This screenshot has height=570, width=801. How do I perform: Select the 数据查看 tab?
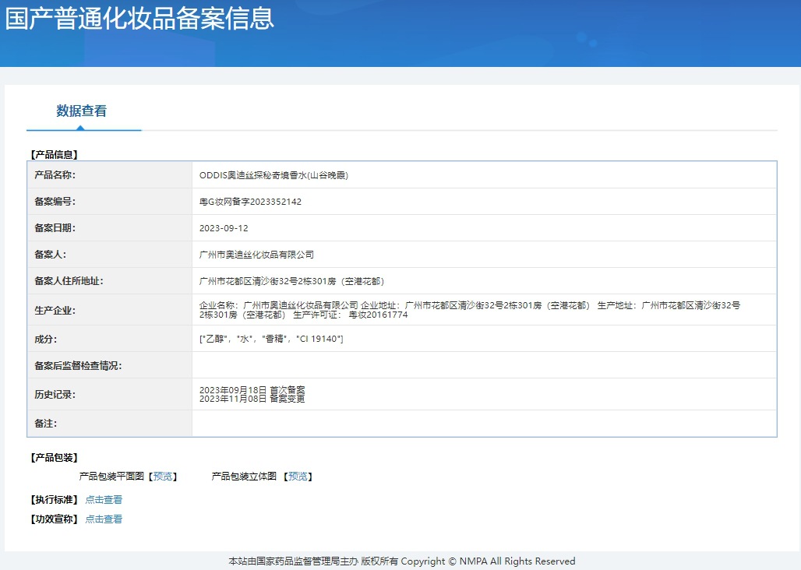click(x=81, y=111)
